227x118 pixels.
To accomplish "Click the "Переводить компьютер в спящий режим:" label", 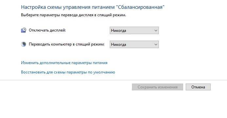I will pos(66,44).
